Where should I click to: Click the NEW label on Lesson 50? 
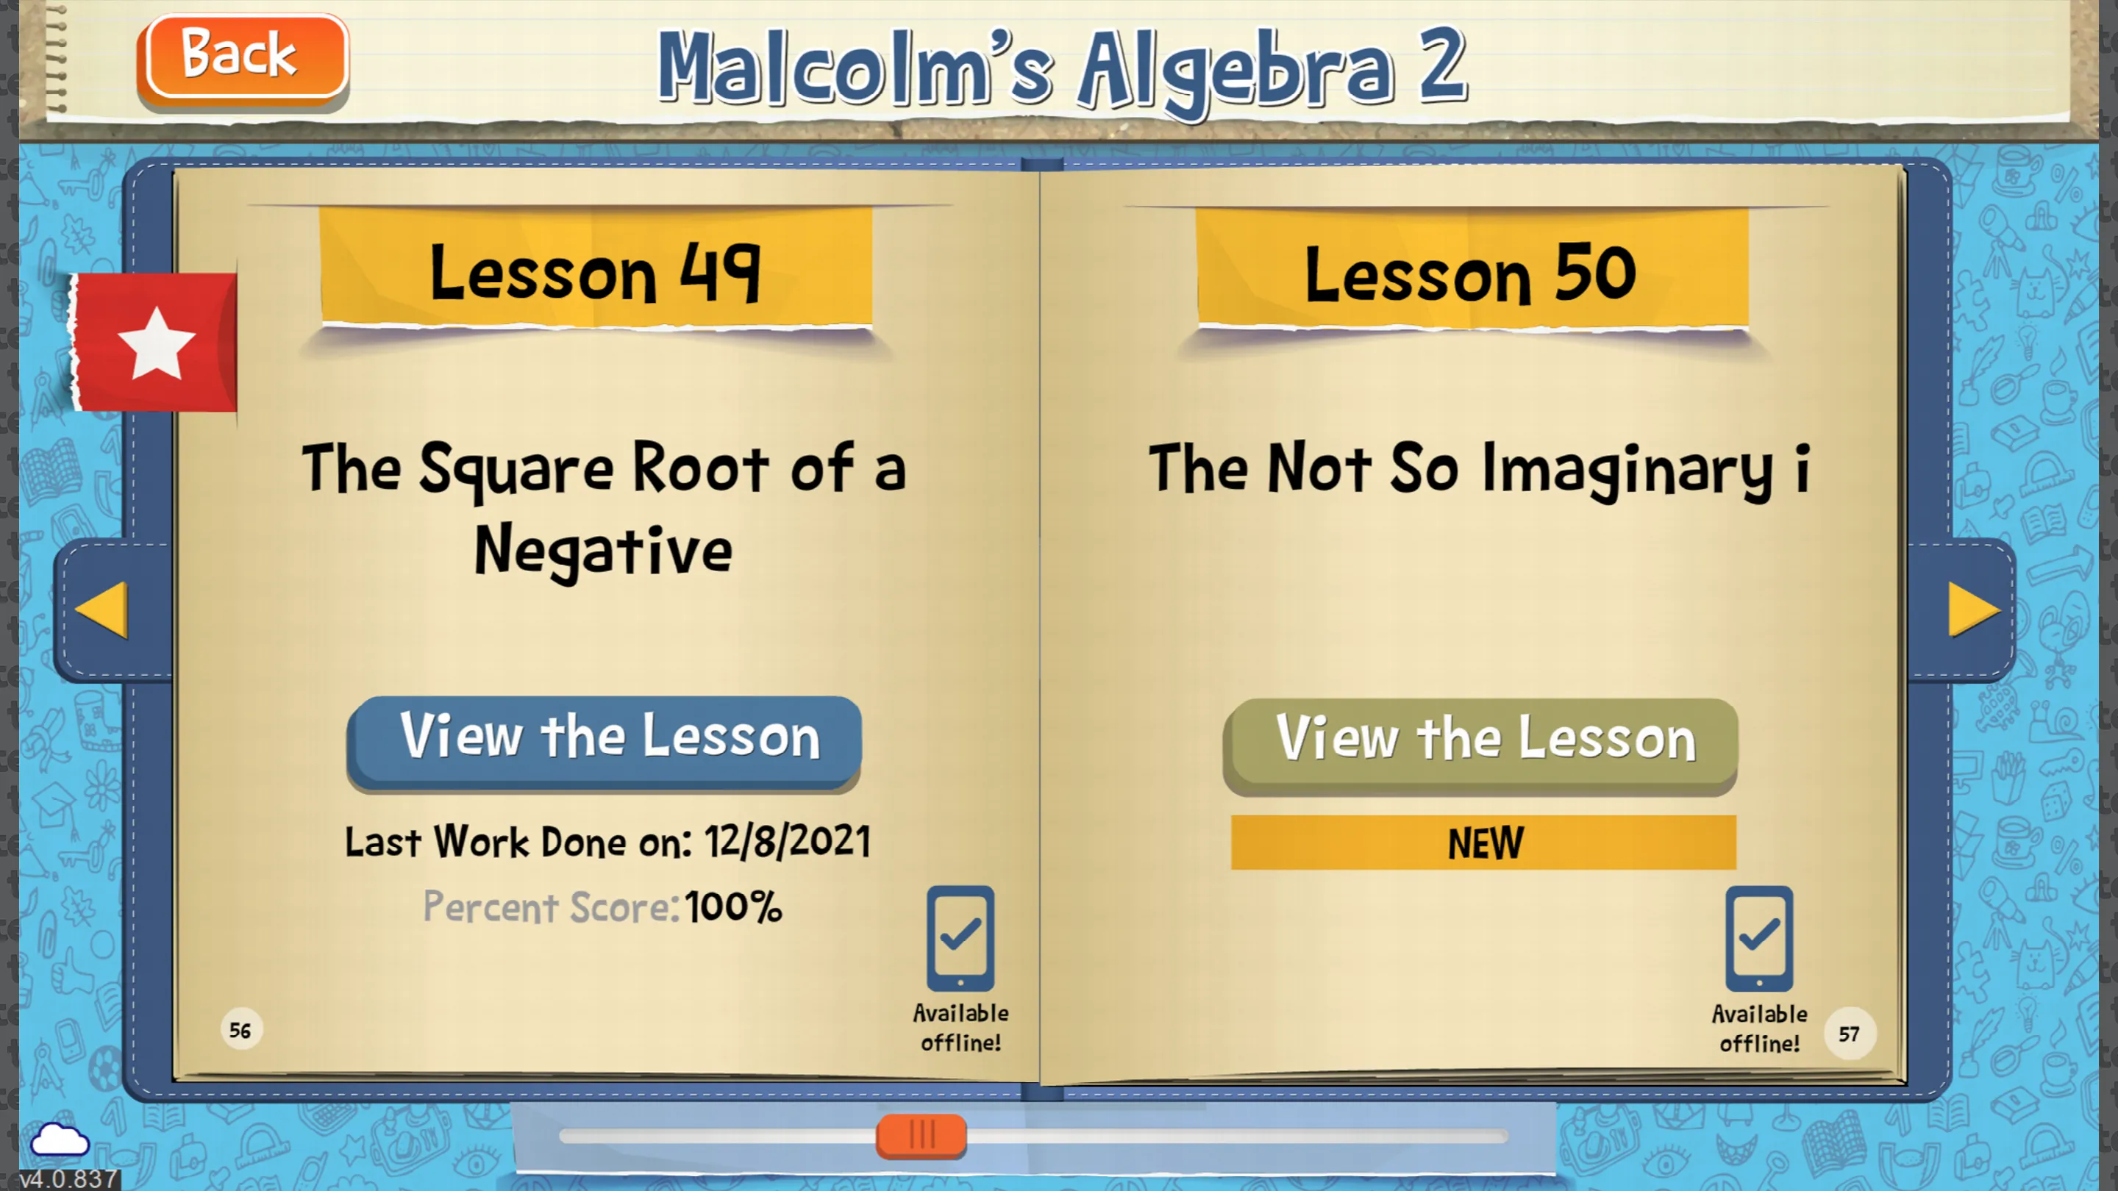[x=1484, y=842]
